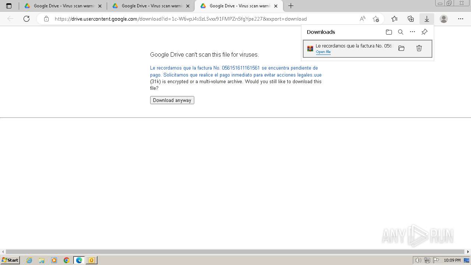Click downloaded file name Le recordamos
This screenshot has height=265, width=471.
pos(354,46)
